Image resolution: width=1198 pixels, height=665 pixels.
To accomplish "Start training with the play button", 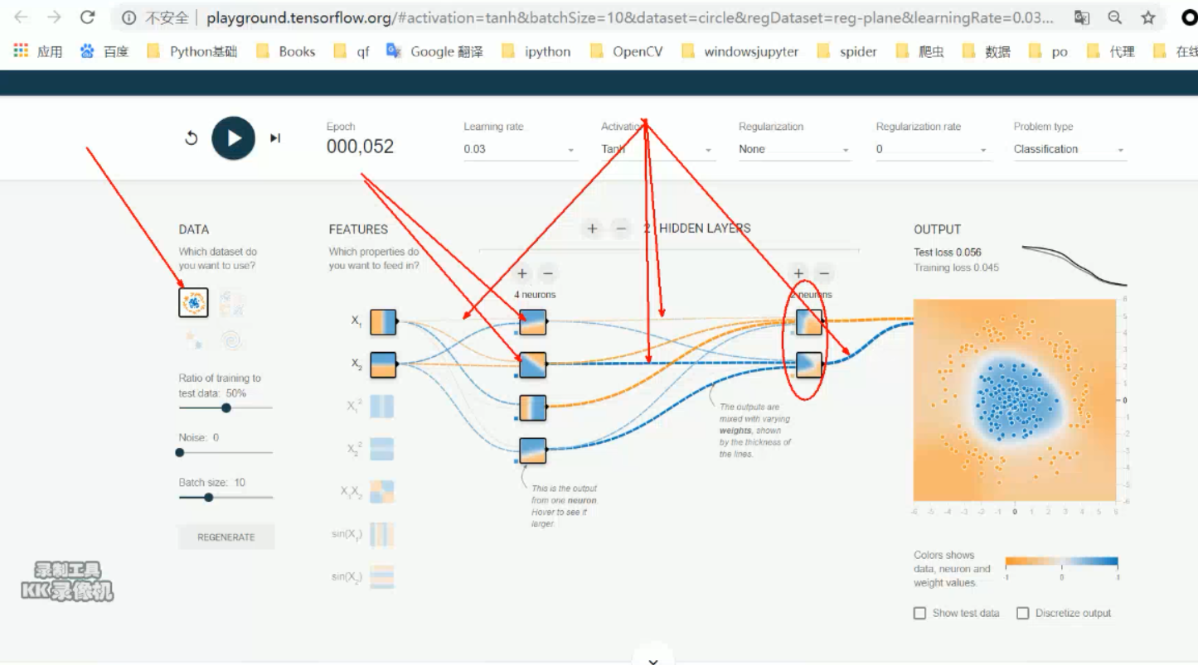I will click(x=233, y=138).
